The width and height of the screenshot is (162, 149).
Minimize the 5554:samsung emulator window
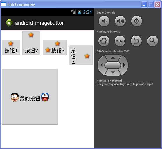pos(144,5)
